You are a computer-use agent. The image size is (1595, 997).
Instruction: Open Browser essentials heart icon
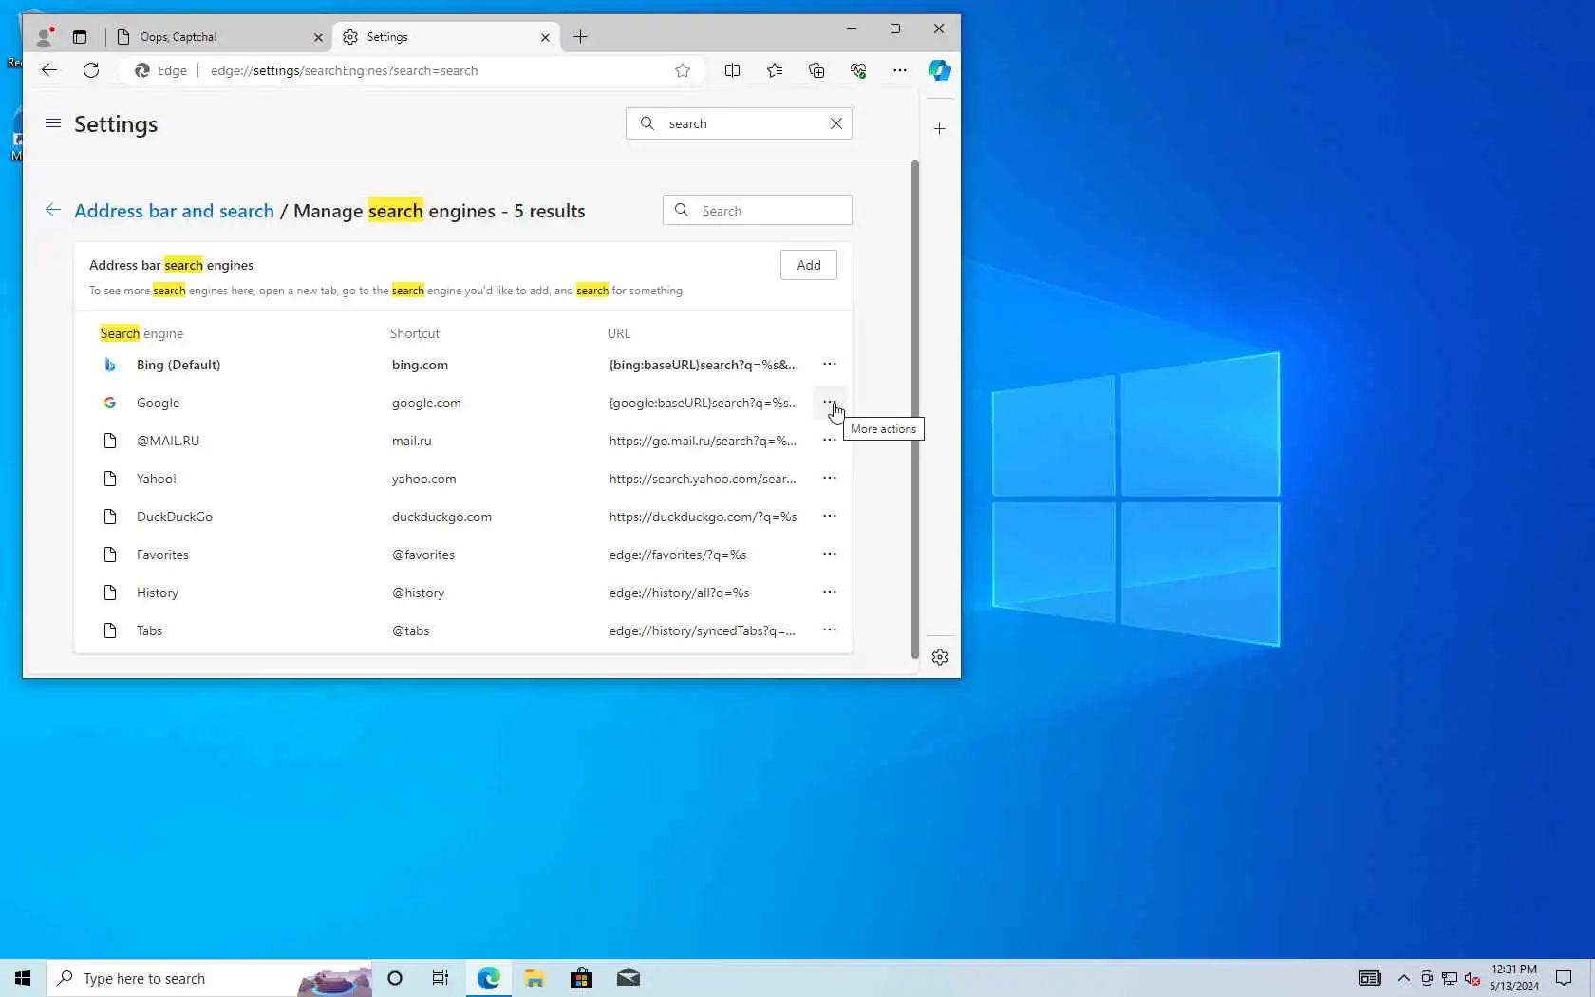tap(858, 70)
